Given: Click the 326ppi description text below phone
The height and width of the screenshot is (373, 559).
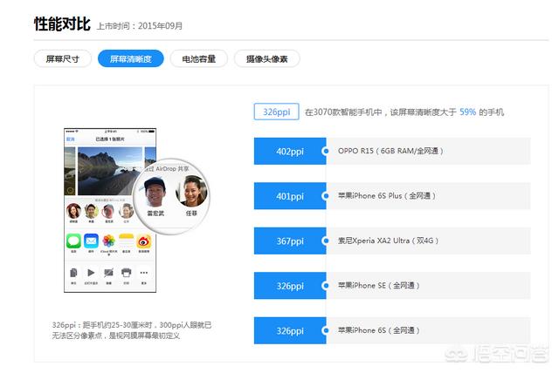Looking at the screenshot, I should (x=132, y=330).
